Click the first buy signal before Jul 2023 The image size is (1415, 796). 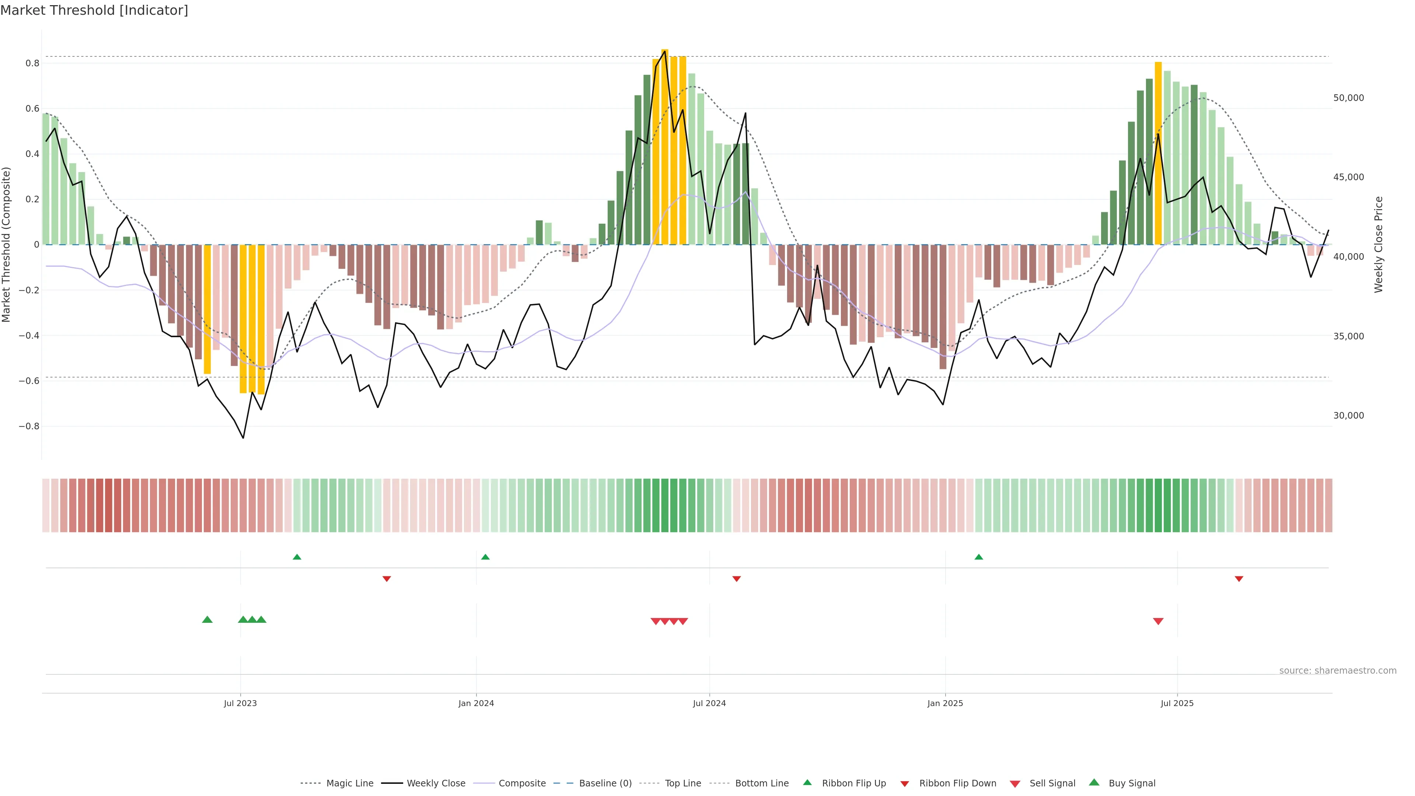tap(207, 619)
